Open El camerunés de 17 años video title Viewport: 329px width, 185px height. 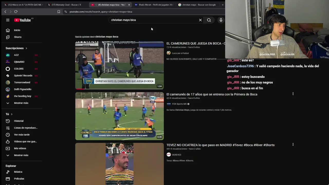pos(212,94)
